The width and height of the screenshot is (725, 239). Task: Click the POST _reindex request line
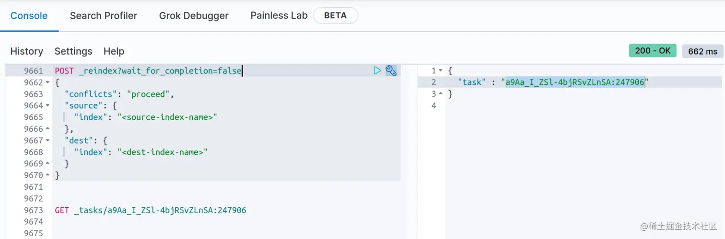tap(148, 71)
